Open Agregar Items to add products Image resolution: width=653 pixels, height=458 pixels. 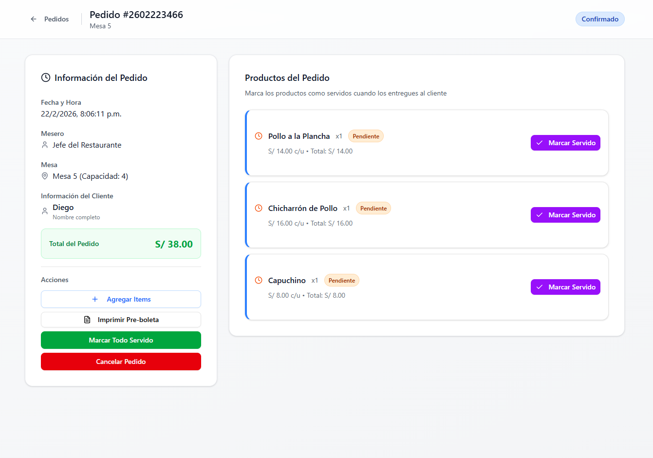(x=121, y=299)
